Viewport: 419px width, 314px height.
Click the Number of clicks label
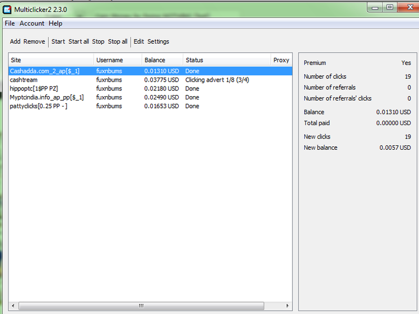coord(325,77)
